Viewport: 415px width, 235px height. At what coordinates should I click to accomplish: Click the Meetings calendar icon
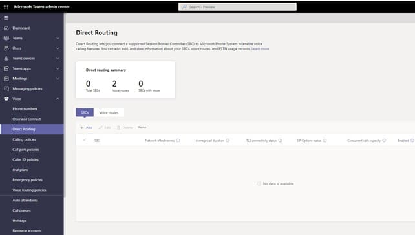(x=6, y=79)
